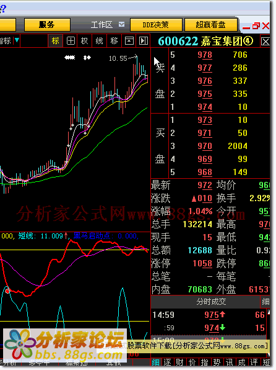Toggle the 讯 news tab
The width and height of the screenshot is (276, 370).
coord(229,362)
